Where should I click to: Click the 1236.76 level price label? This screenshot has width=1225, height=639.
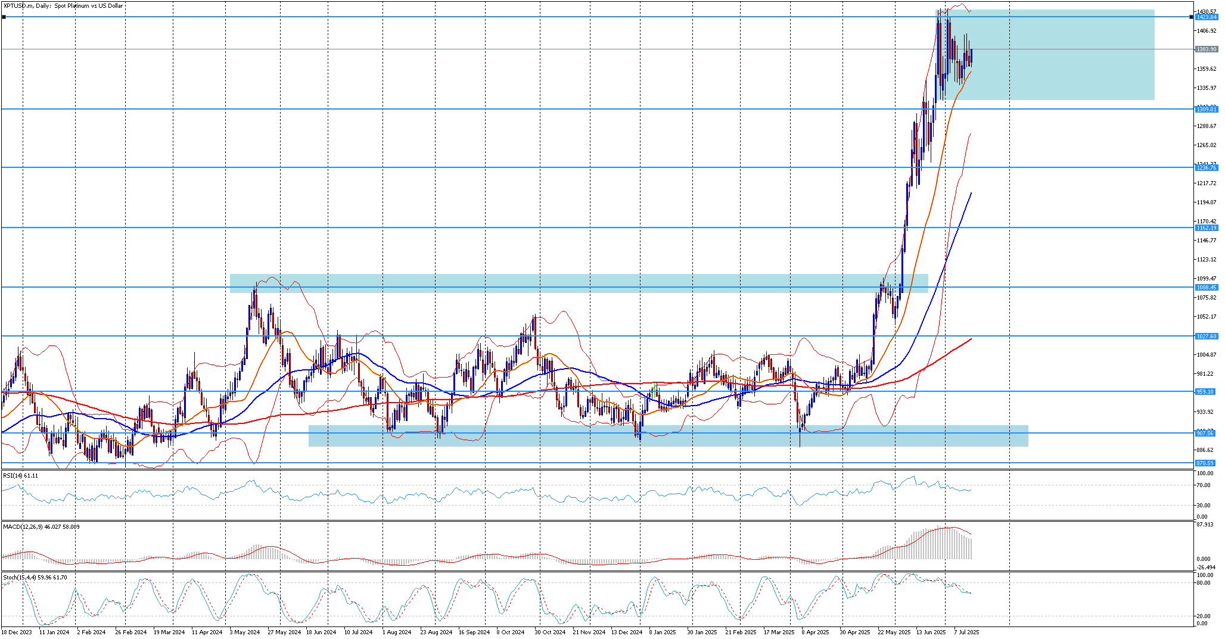click(1207, 168)
